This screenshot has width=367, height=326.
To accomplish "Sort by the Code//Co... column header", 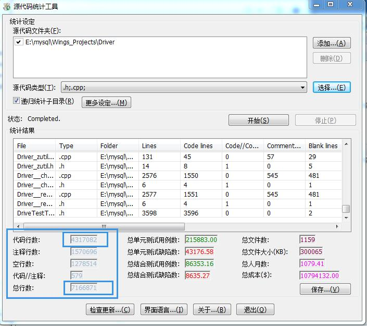I will (243, 146).
